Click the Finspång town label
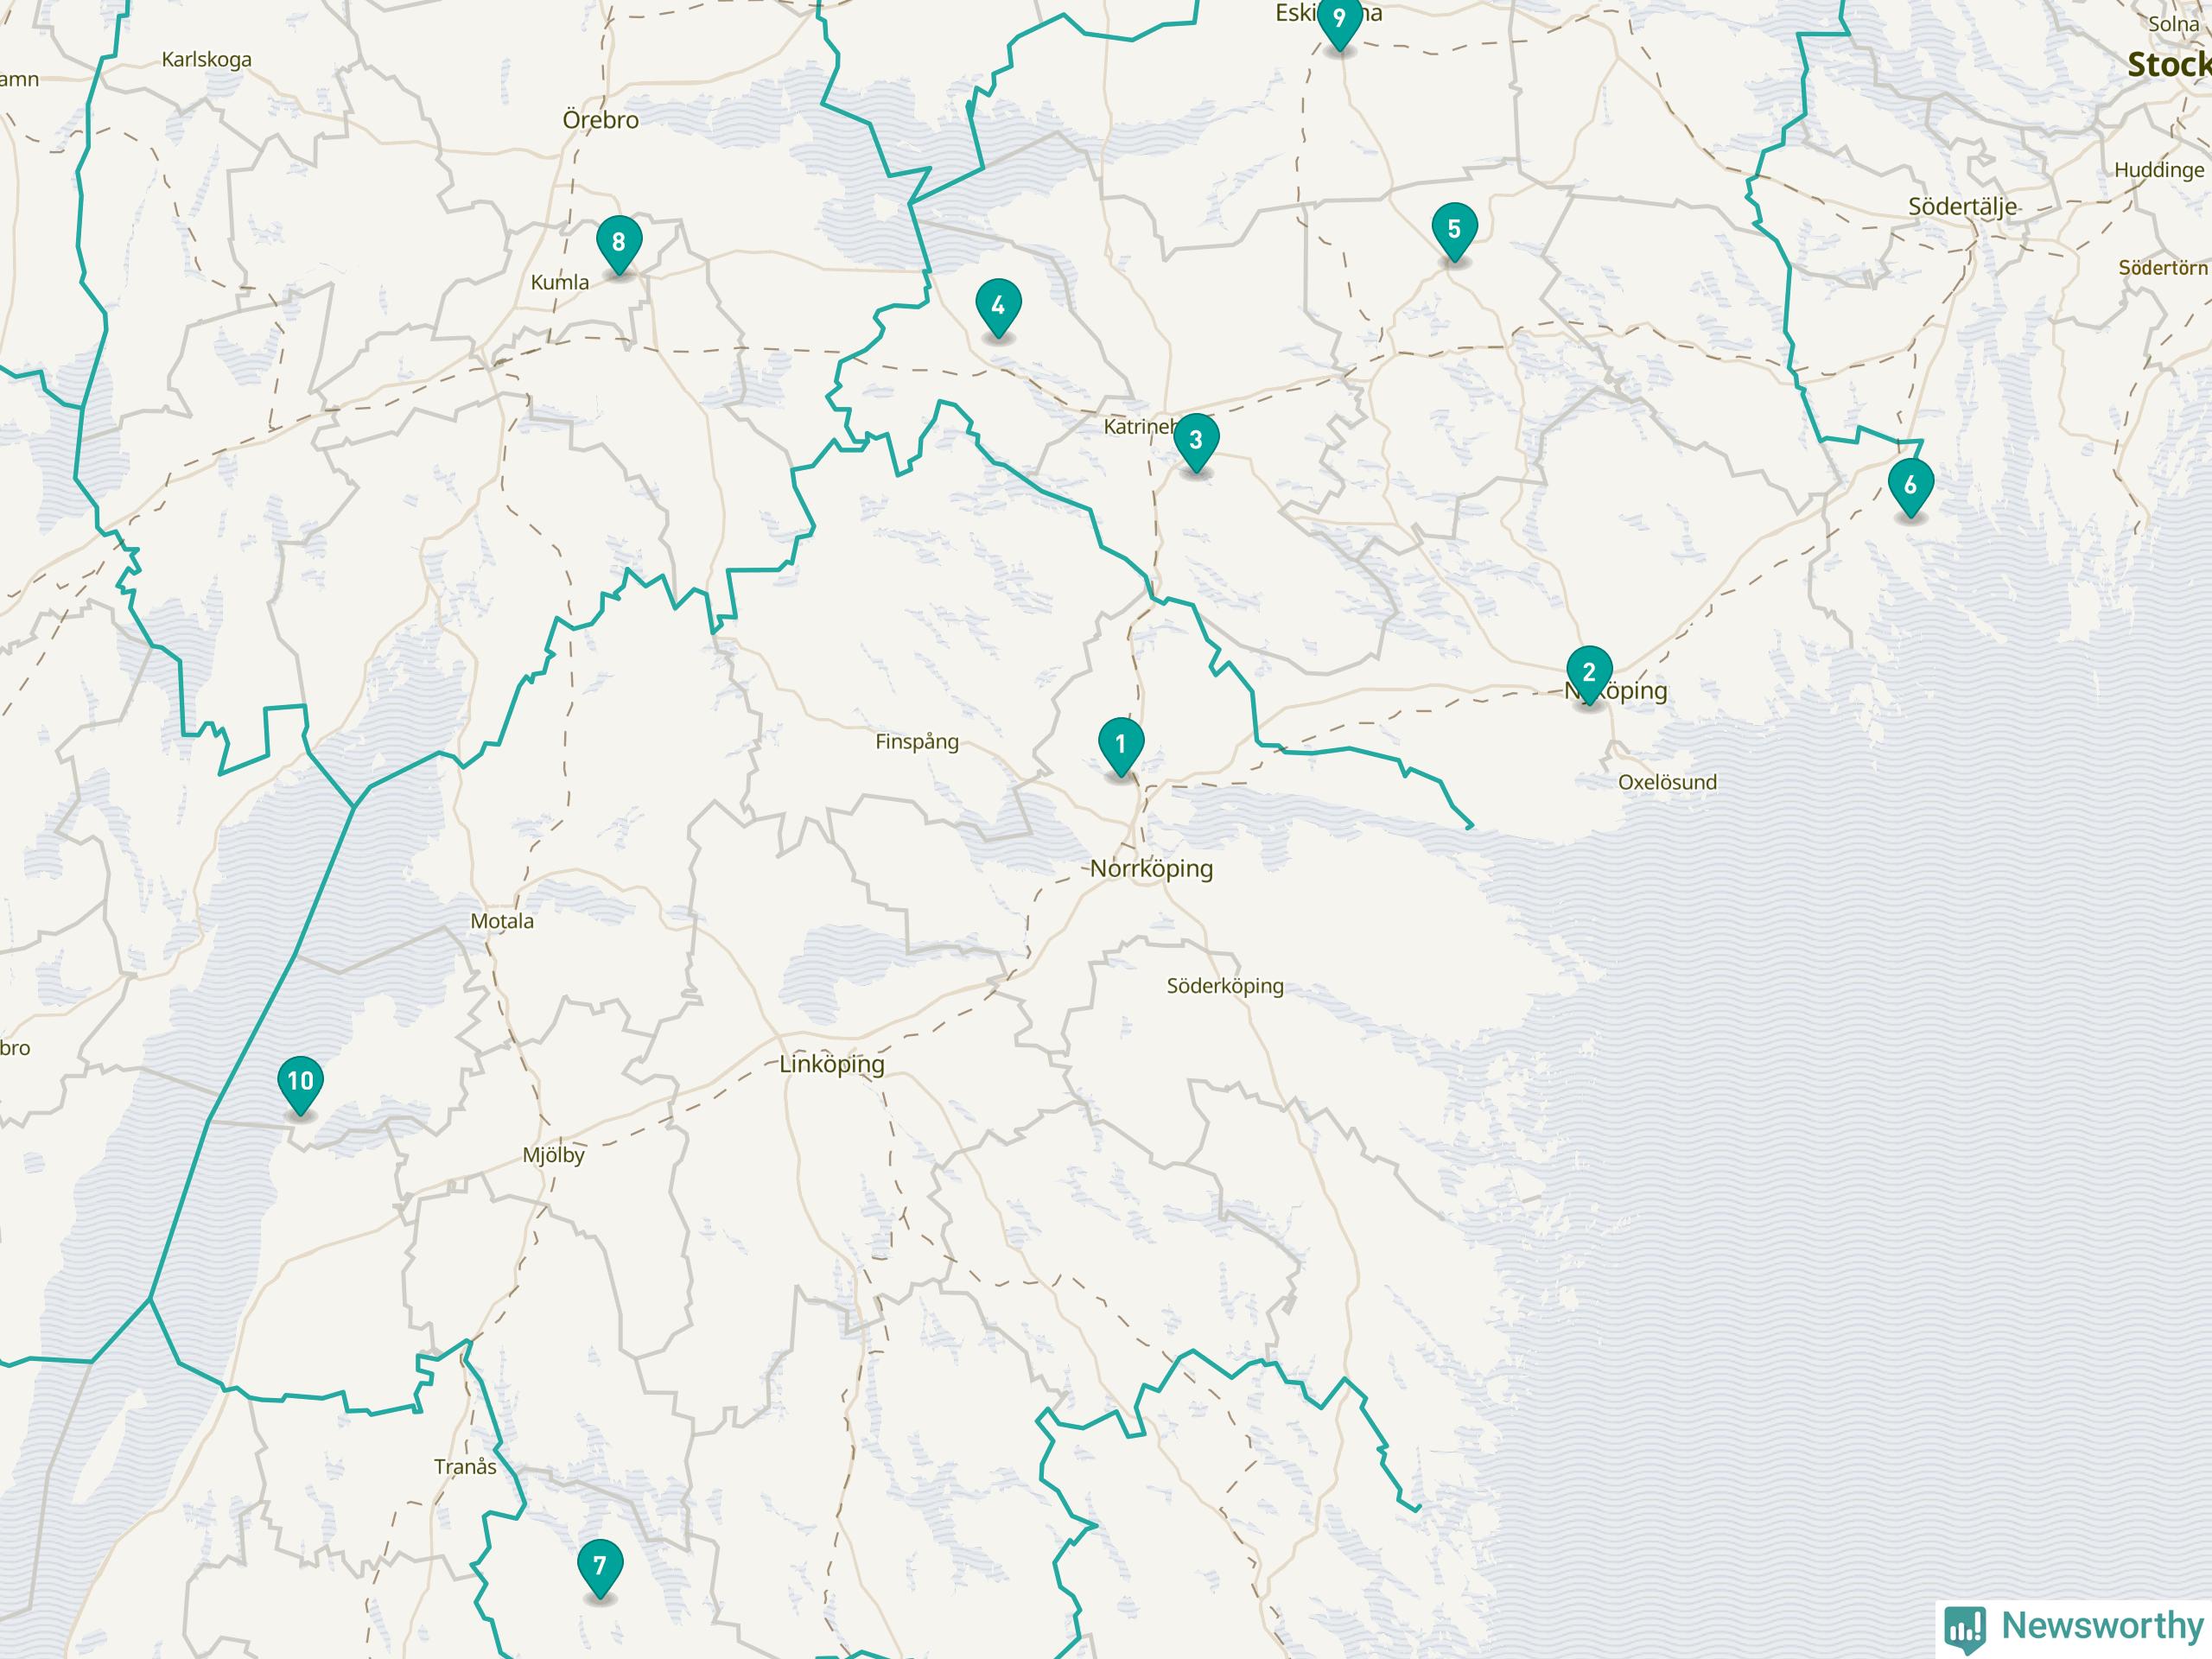Screen dimensions: 2212x1659 tap(916, 742)
